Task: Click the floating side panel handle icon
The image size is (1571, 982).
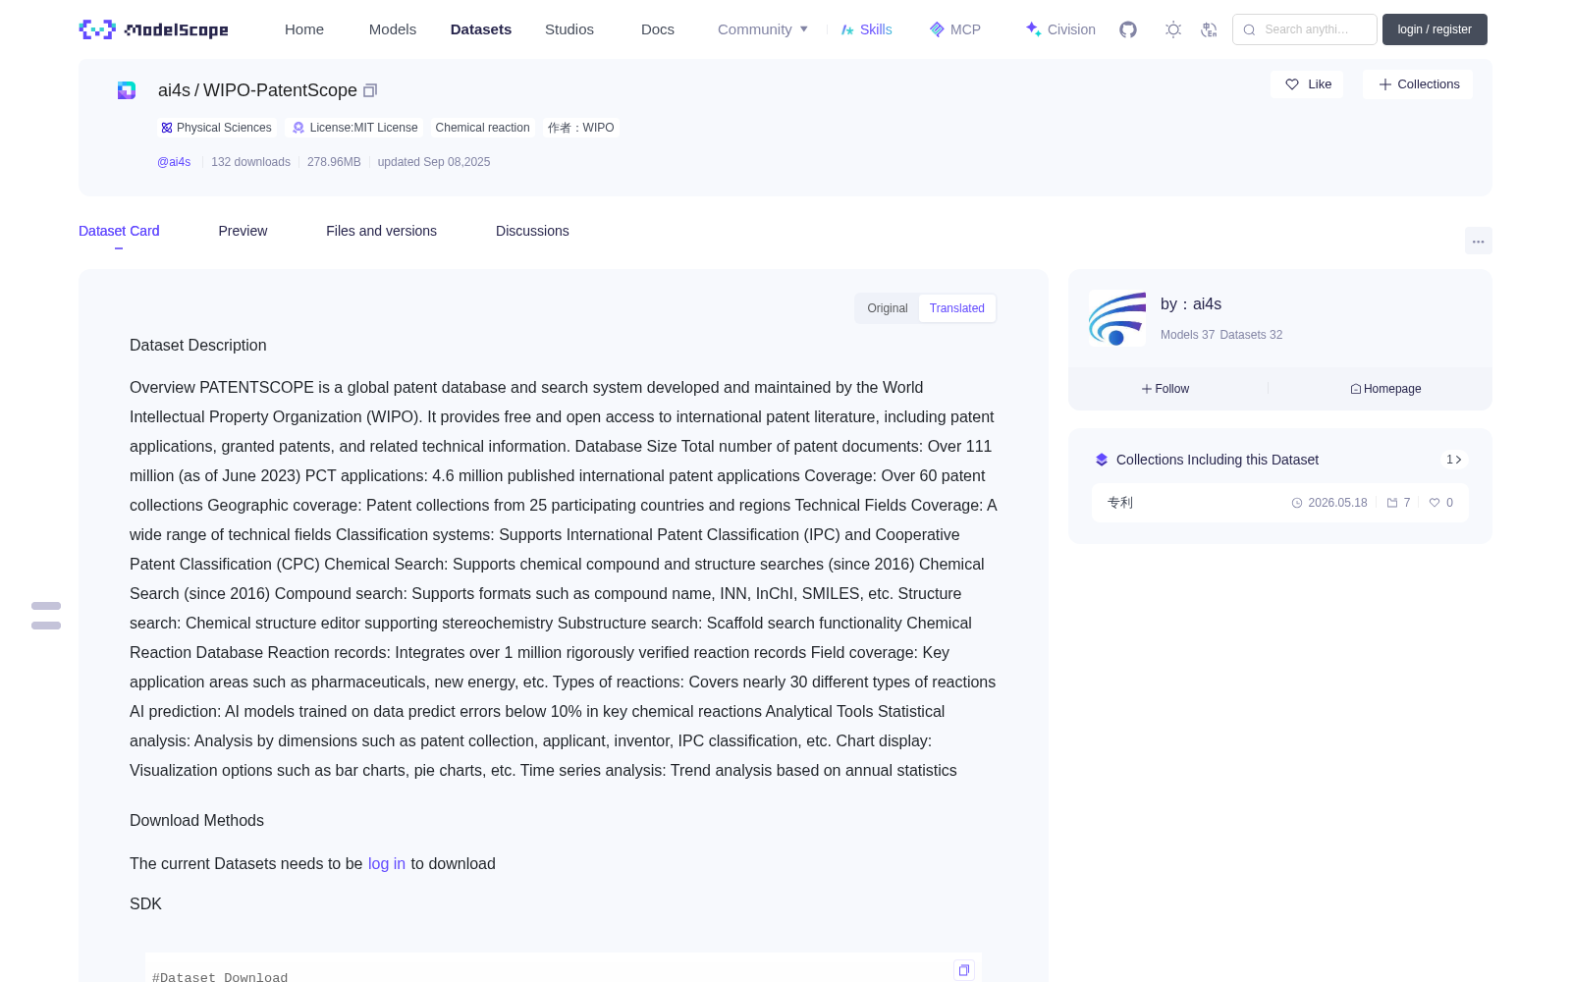Action: [46, 616]
